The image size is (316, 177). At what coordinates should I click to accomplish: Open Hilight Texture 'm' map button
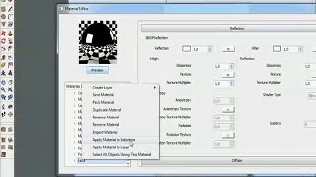(x=228, y=75)
